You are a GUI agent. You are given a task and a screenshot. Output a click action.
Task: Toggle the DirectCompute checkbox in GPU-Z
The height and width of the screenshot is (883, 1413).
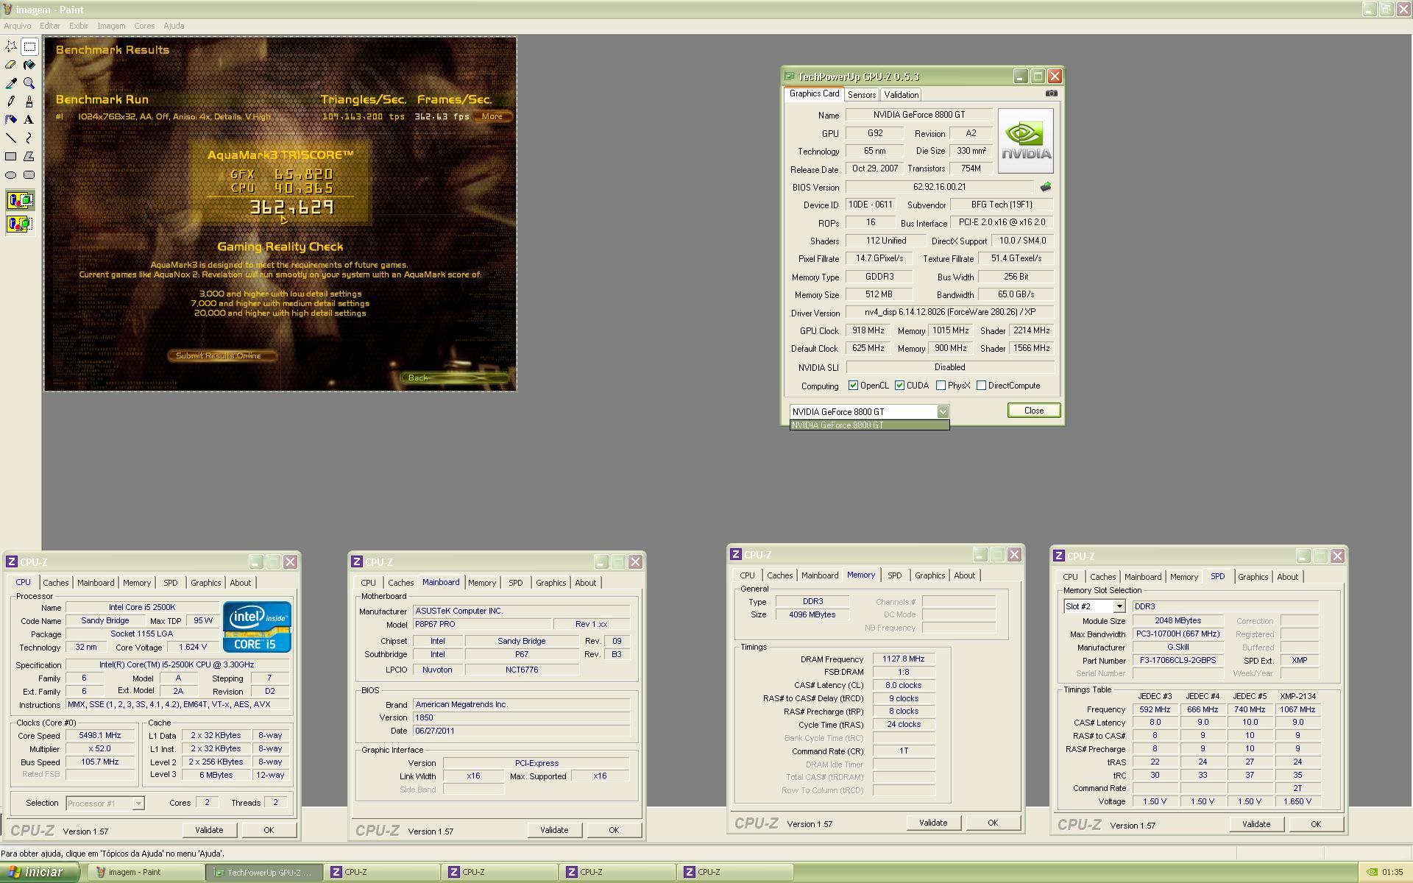pos(981,386)
